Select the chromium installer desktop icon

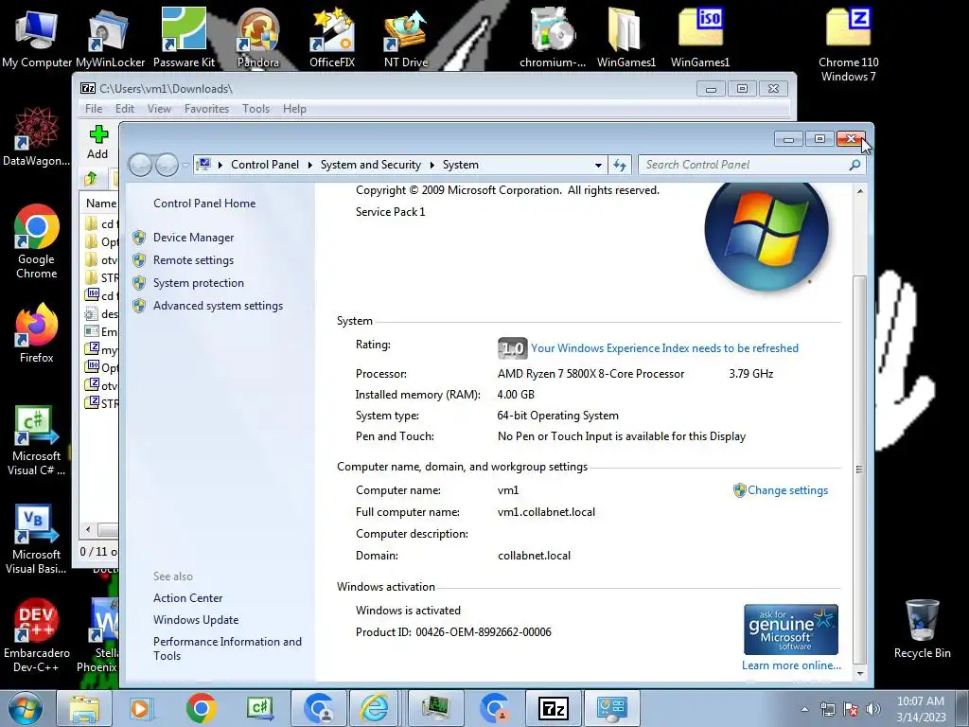(553, 38)
